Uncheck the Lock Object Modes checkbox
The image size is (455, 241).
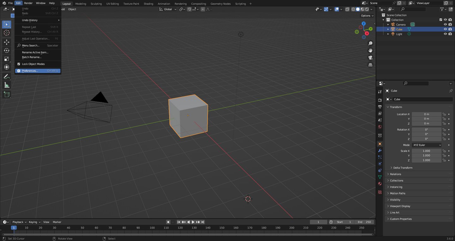click(x=19, y=64)
